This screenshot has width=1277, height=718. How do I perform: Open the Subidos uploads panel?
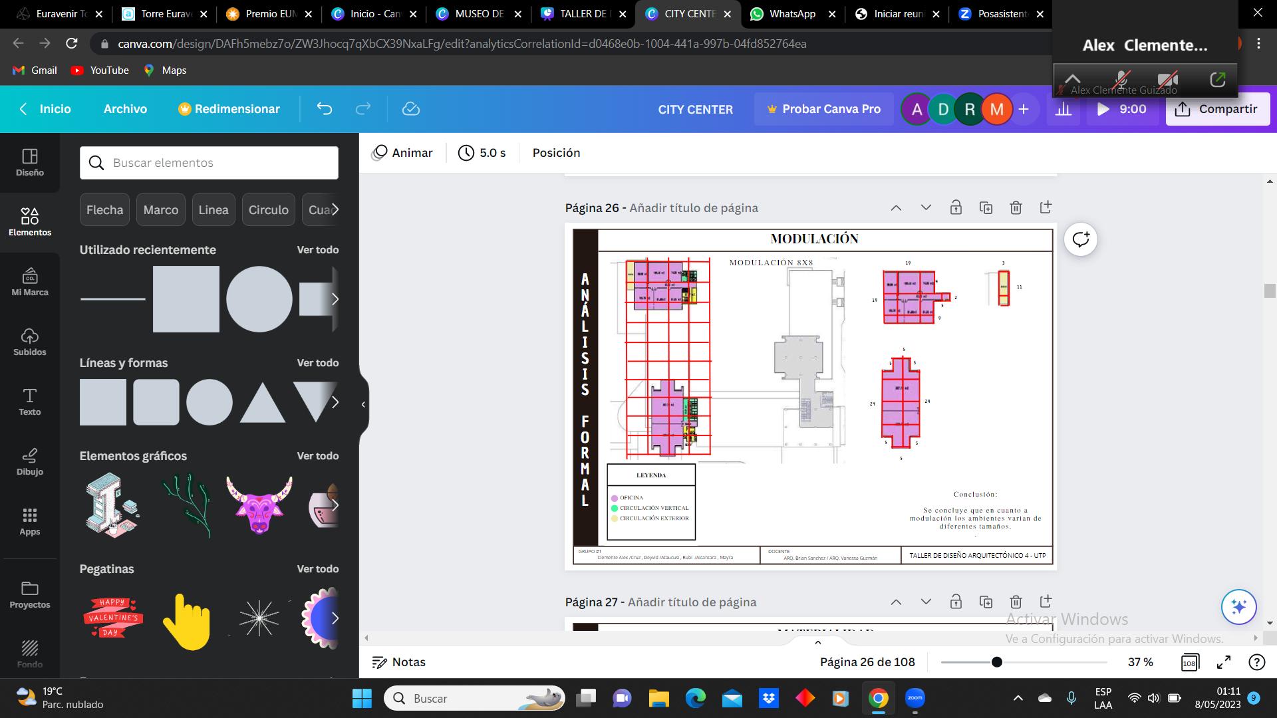[x=29, y=341]
